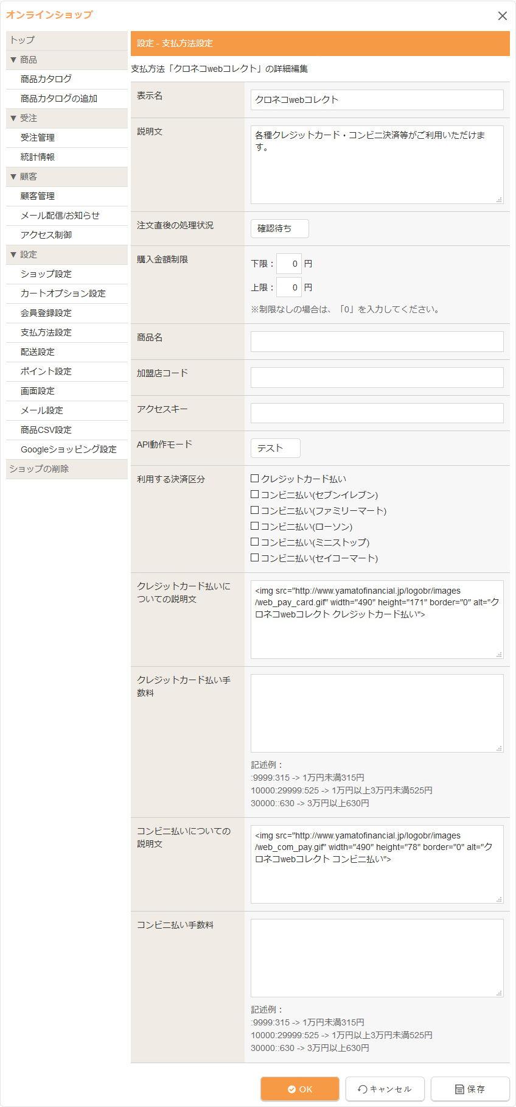The height and width of the screenshot is (1107, 516).
Task: Select ショップの削除 menu item
Action: (39, 469)
